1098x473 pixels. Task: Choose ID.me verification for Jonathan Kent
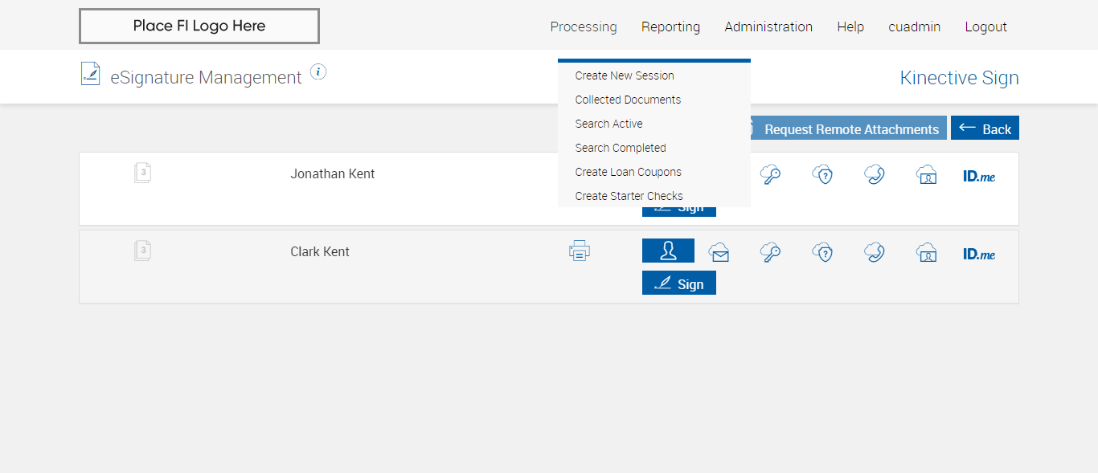pos(979,176)
